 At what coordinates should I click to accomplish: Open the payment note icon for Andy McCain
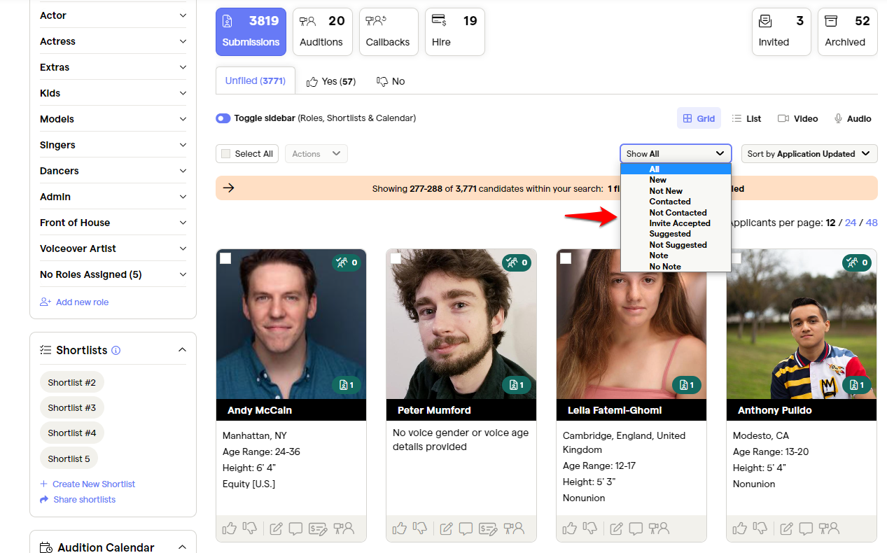318,528
